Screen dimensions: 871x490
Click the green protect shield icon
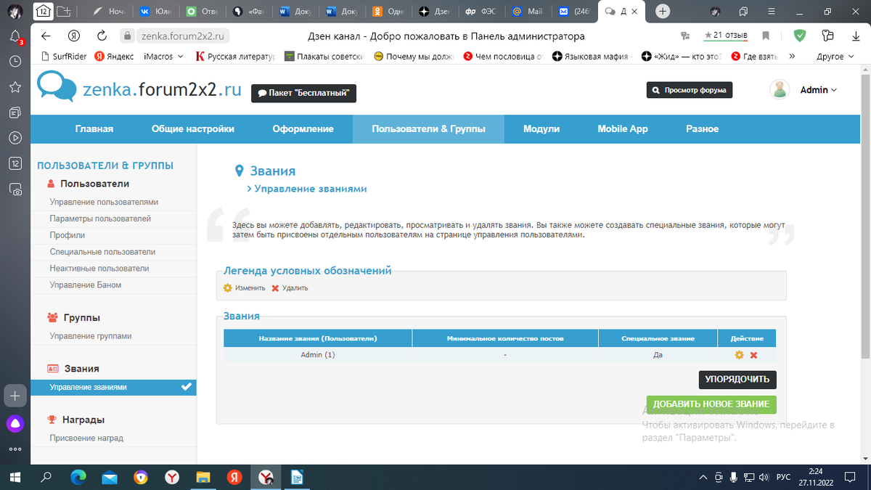[x=800, y=36]
